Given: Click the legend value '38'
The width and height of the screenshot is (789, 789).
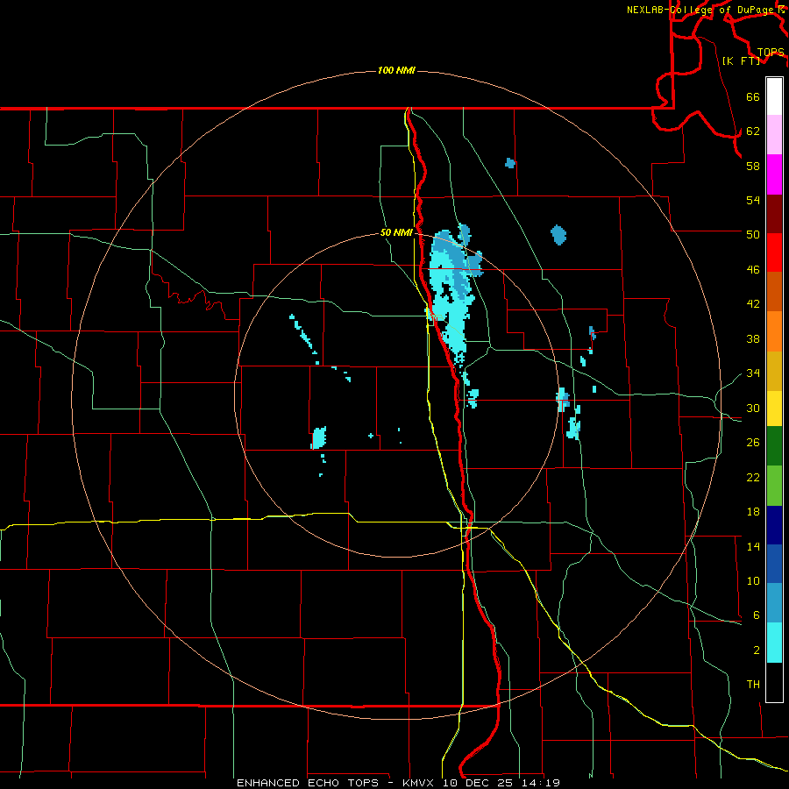Looking at the screenshot, I should tap(753, 339).
